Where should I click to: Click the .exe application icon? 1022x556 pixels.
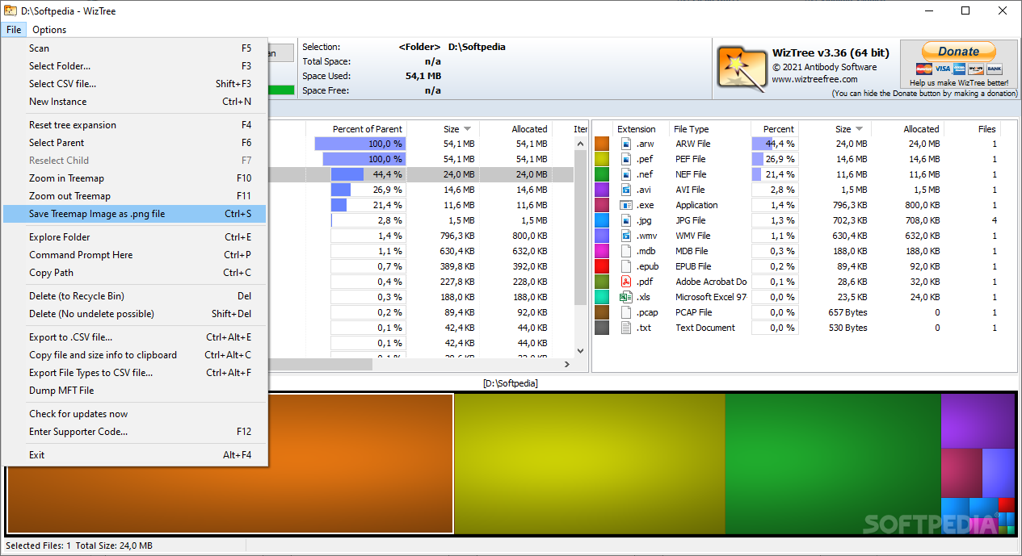pos(626,205)
